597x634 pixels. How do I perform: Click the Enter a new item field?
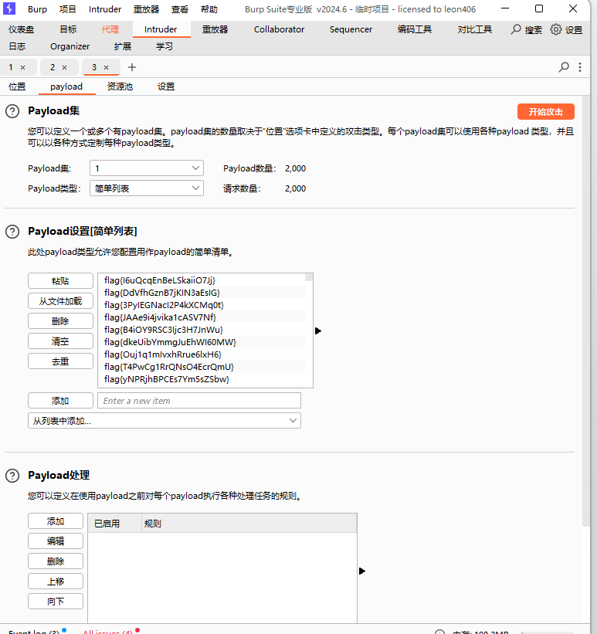(199, 401)
